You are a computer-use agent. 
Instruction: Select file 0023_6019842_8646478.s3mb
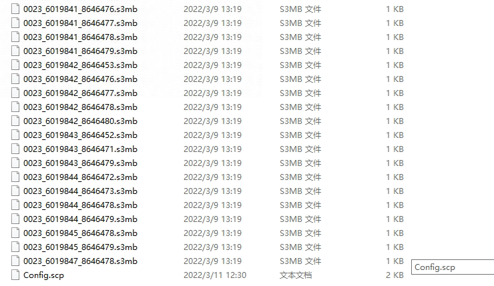coord(80,107)
